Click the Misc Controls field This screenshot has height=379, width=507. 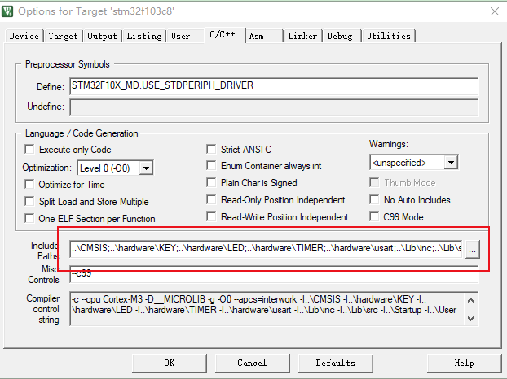[x=274, y=274]
